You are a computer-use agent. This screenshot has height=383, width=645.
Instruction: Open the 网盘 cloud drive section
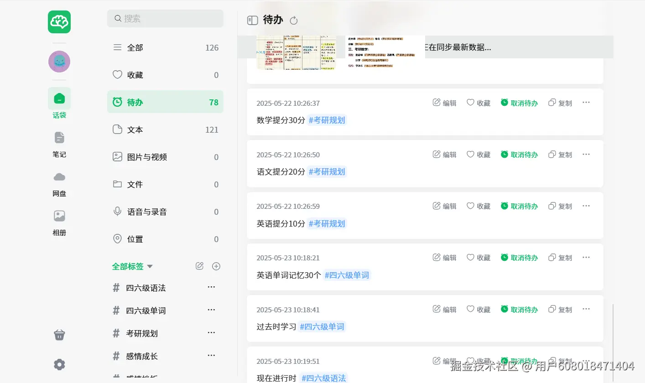click(59, 183)
